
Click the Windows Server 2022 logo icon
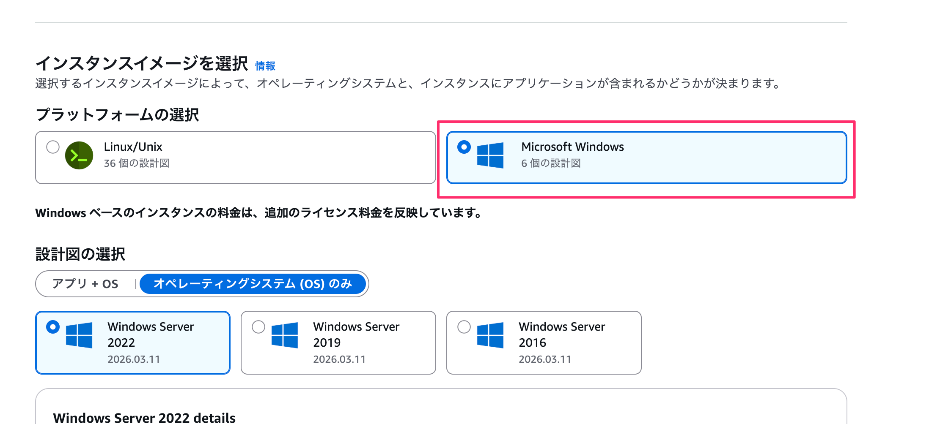coord(79,335)
